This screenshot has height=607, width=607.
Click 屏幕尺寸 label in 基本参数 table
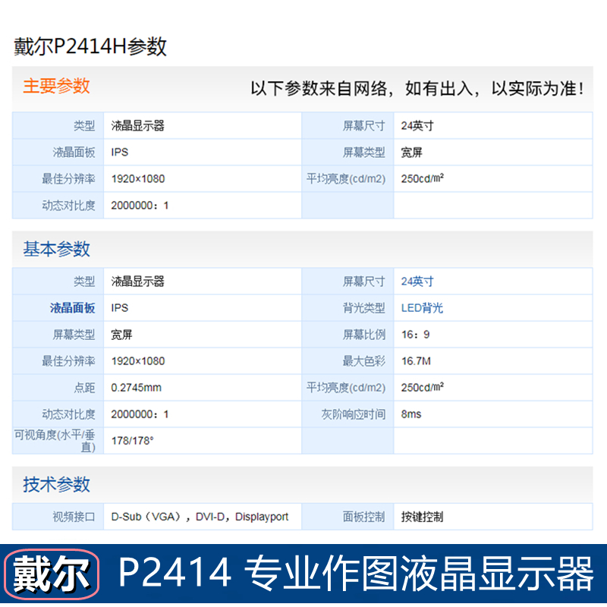tap(364, 281)
